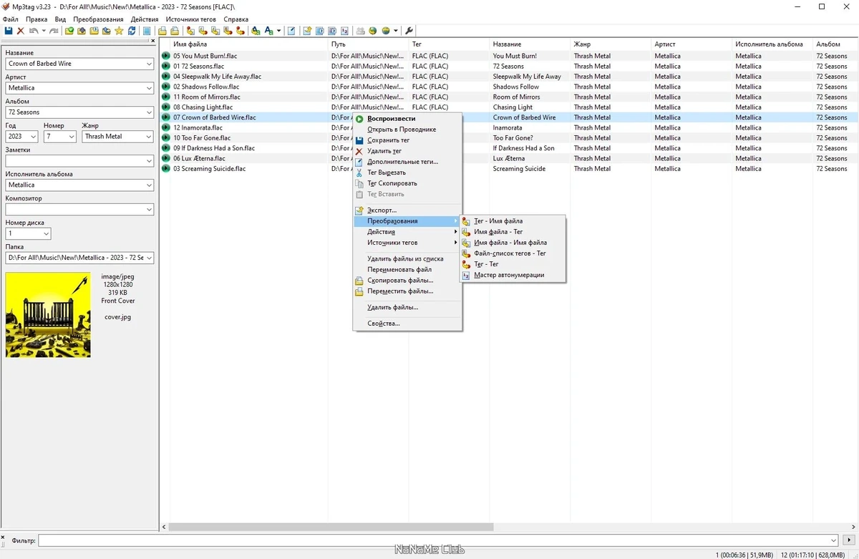
Task: Click the icon beside Экспорт in context menu
Action: [x=360, y=210]
